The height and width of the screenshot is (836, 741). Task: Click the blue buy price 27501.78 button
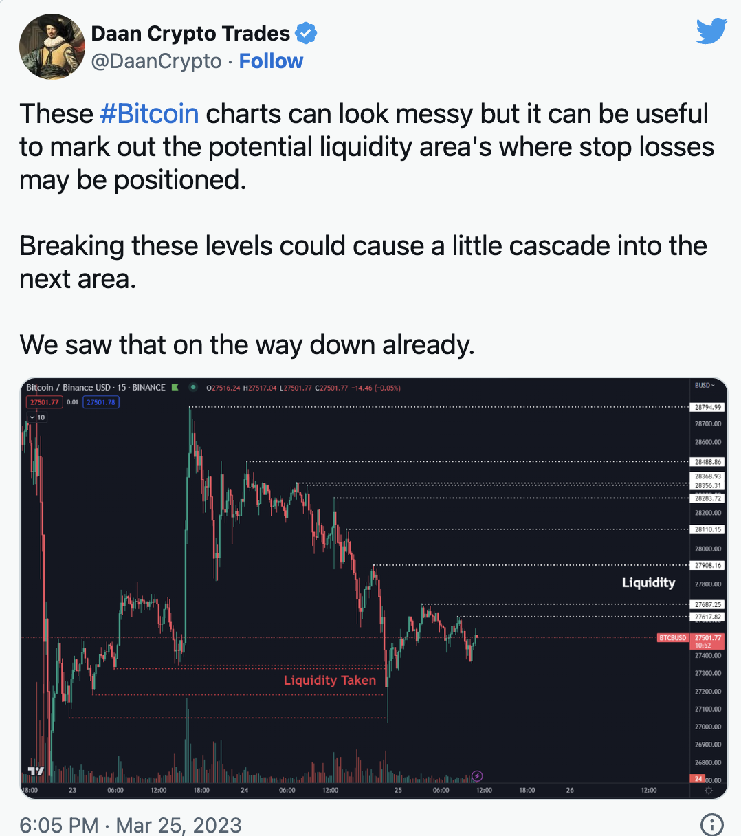tap(101, 401)
